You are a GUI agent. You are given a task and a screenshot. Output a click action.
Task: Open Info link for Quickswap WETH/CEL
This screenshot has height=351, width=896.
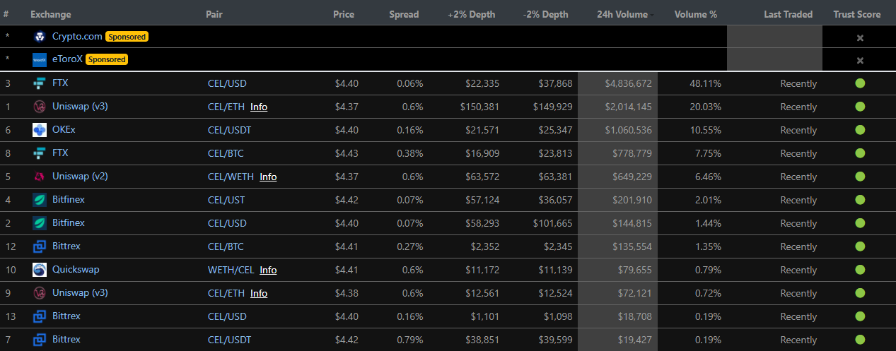point(268,270)
